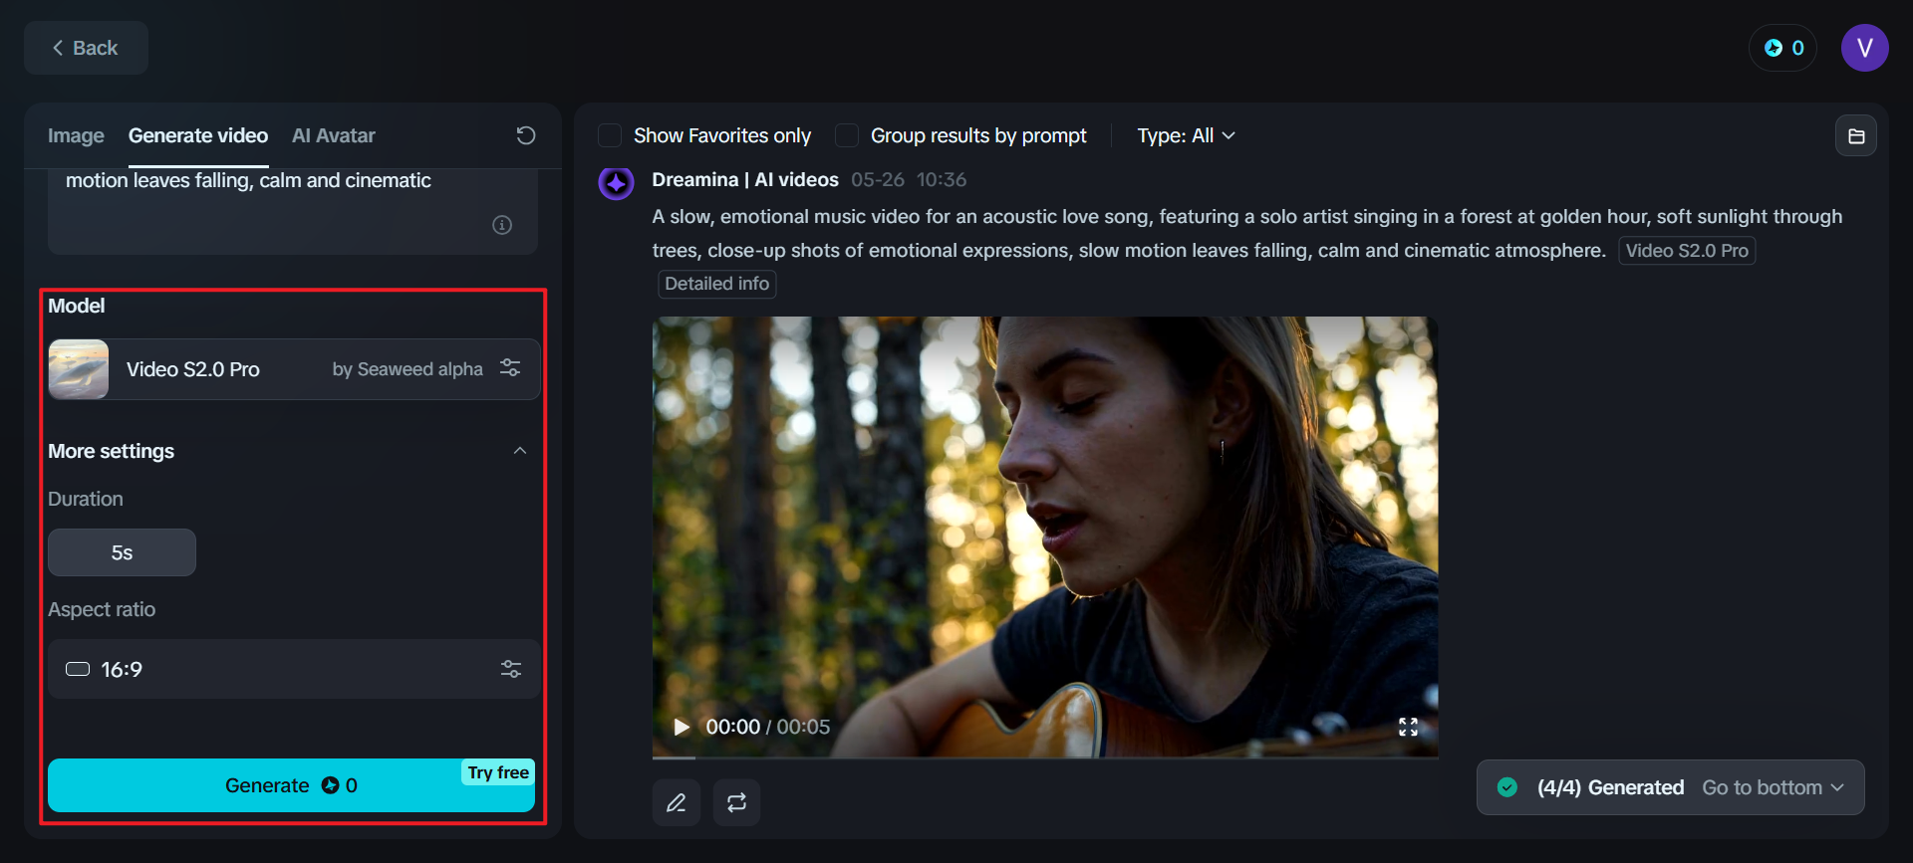Switch to the Image tab
1913x863 pixels.
tap(76, 135)
